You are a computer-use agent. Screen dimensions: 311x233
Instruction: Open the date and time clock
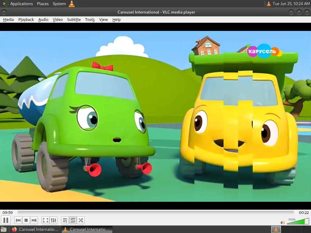(x=291, y=4)
